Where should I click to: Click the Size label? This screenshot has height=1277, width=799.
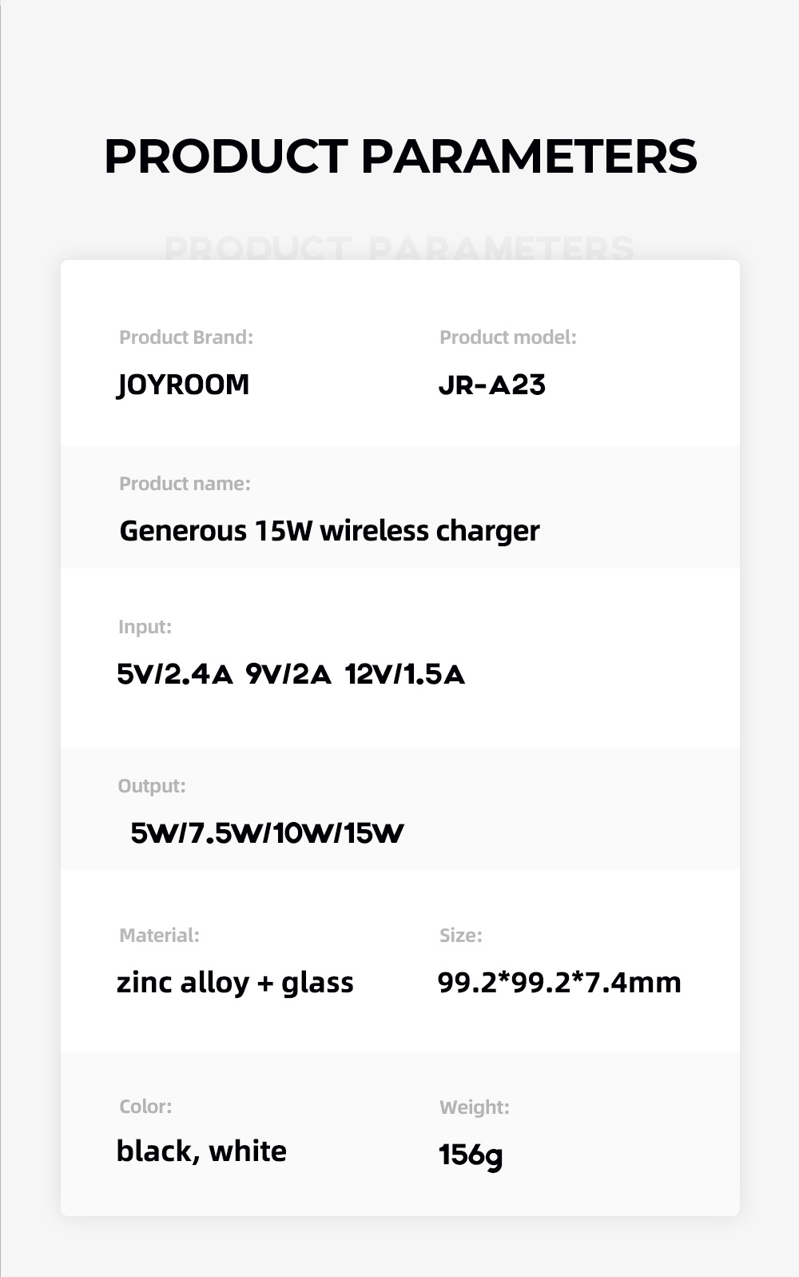[x=460, y=936]
